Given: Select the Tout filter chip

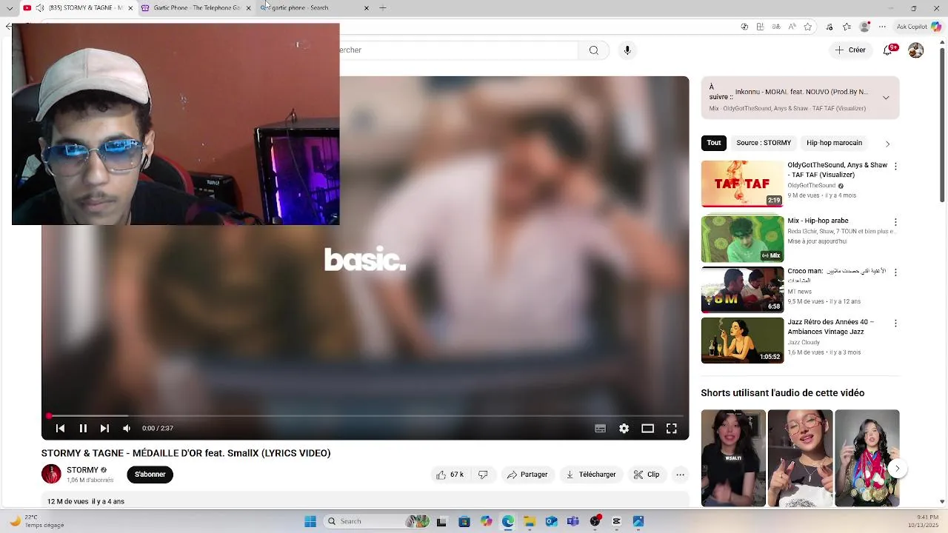Looking at the screenshot, I should tap(714, 143).
